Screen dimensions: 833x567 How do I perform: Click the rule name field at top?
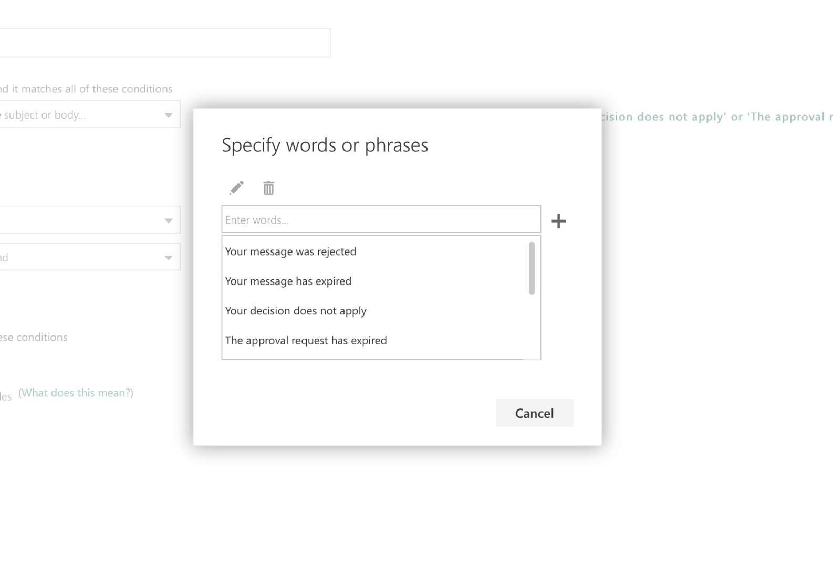point(164,43)
